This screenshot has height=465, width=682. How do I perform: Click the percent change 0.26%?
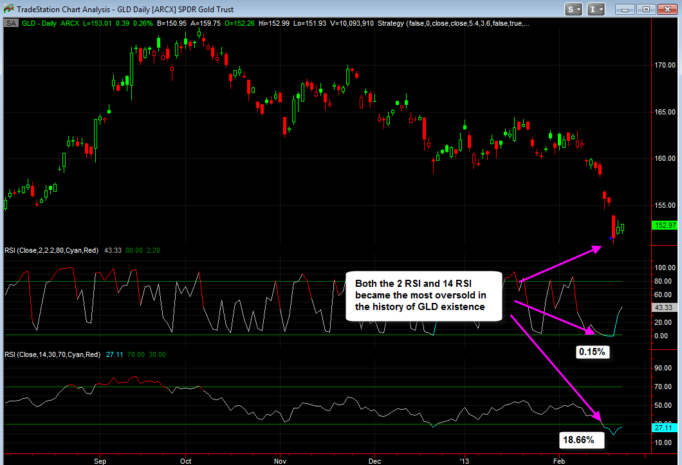pos(143,24)
